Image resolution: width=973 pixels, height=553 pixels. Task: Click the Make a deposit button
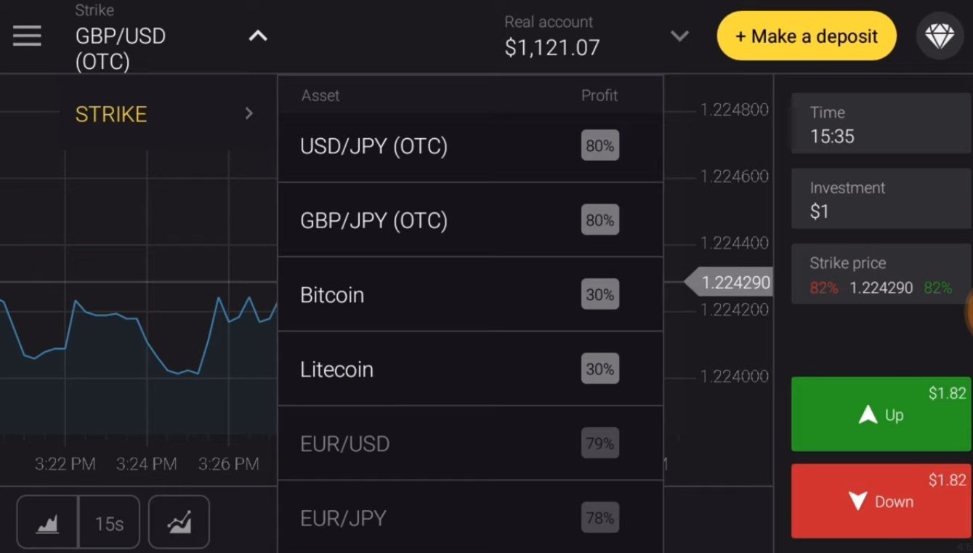tap(807, 36)
